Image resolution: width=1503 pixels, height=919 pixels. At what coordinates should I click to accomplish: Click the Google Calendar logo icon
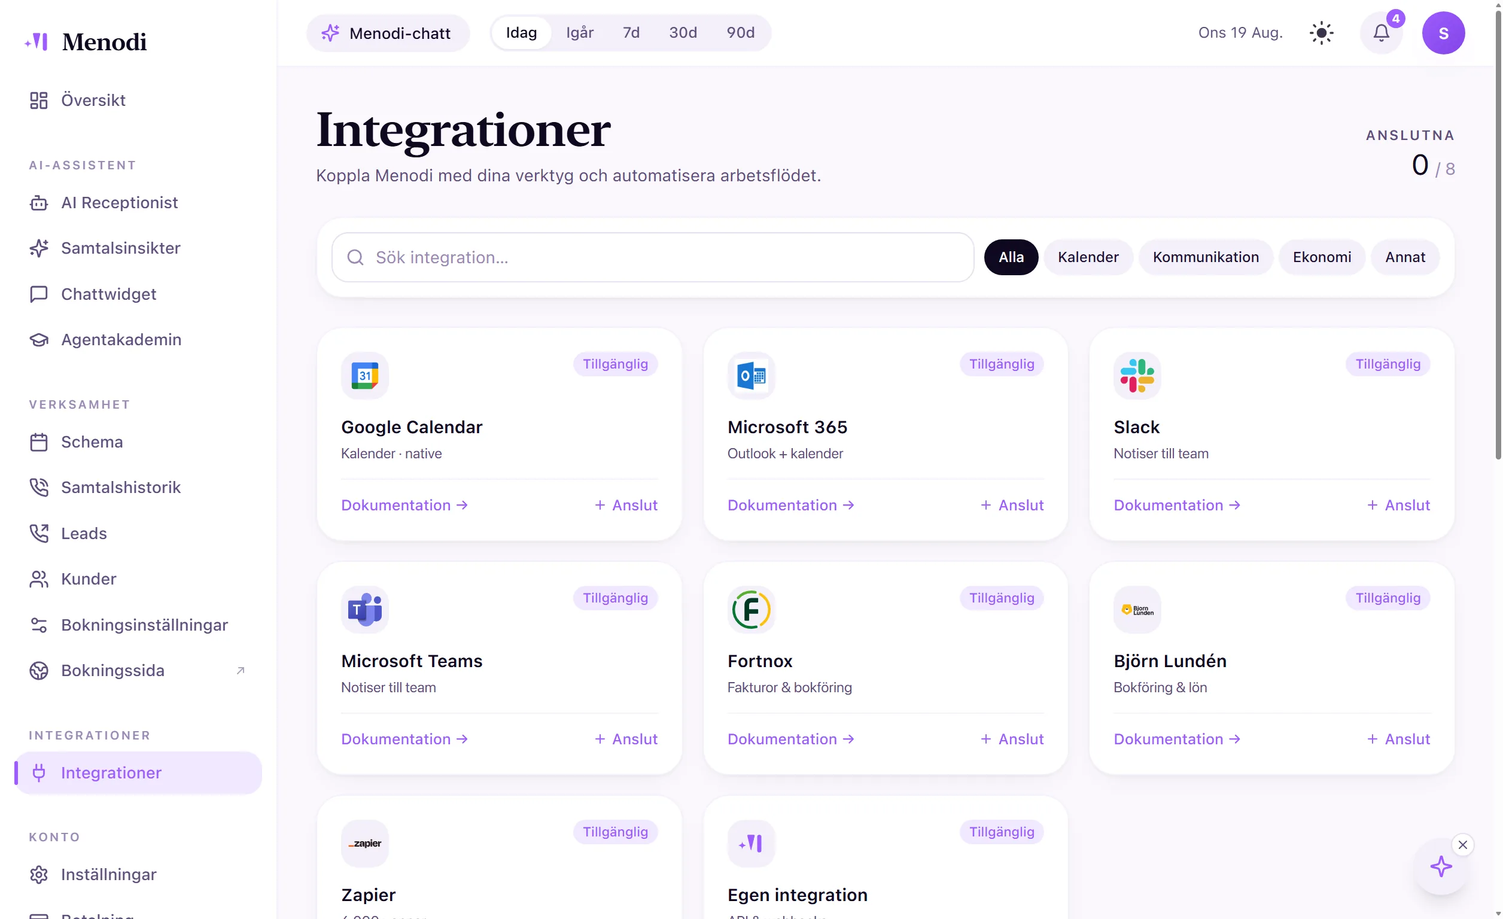coord(365,376)
